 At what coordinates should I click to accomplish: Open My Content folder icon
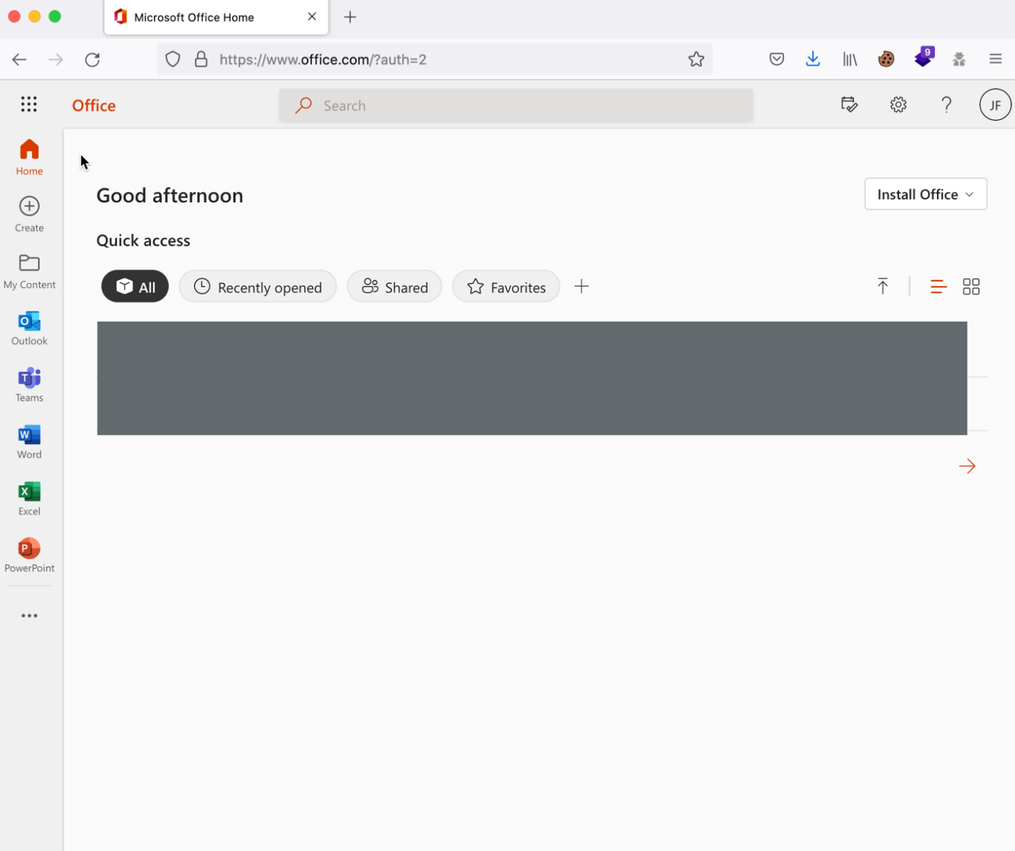[29, 263]
